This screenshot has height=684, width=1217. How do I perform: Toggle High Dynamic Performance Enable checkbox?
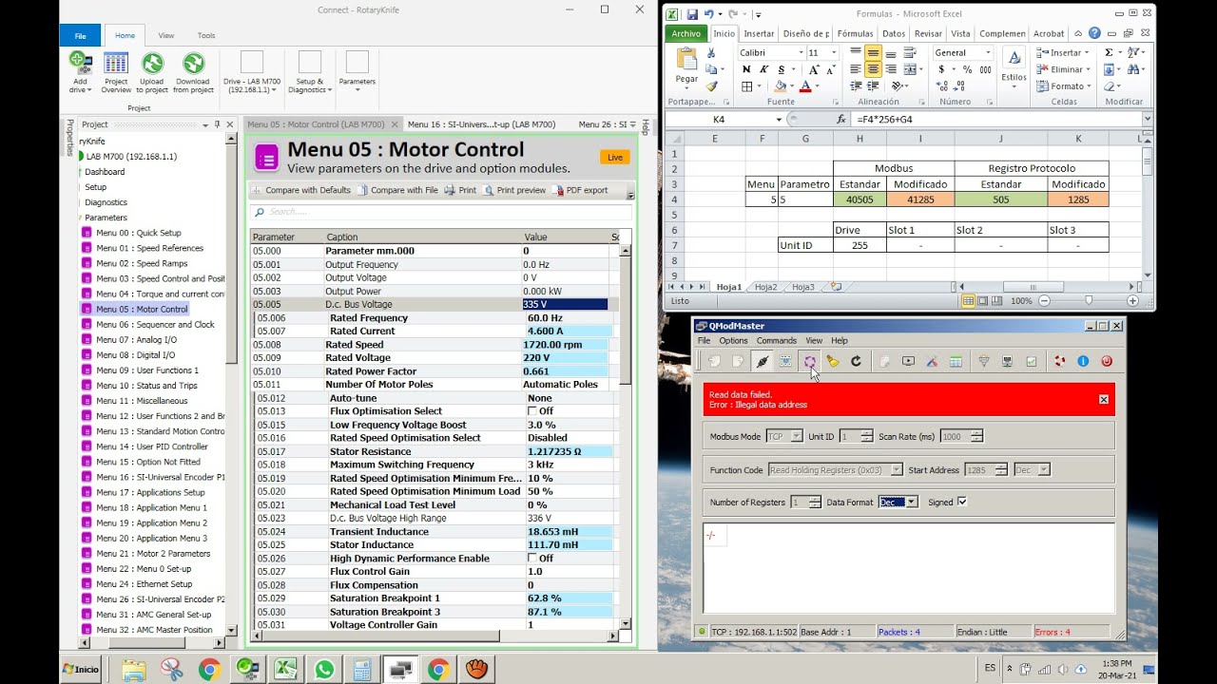(x=532, y=559)
